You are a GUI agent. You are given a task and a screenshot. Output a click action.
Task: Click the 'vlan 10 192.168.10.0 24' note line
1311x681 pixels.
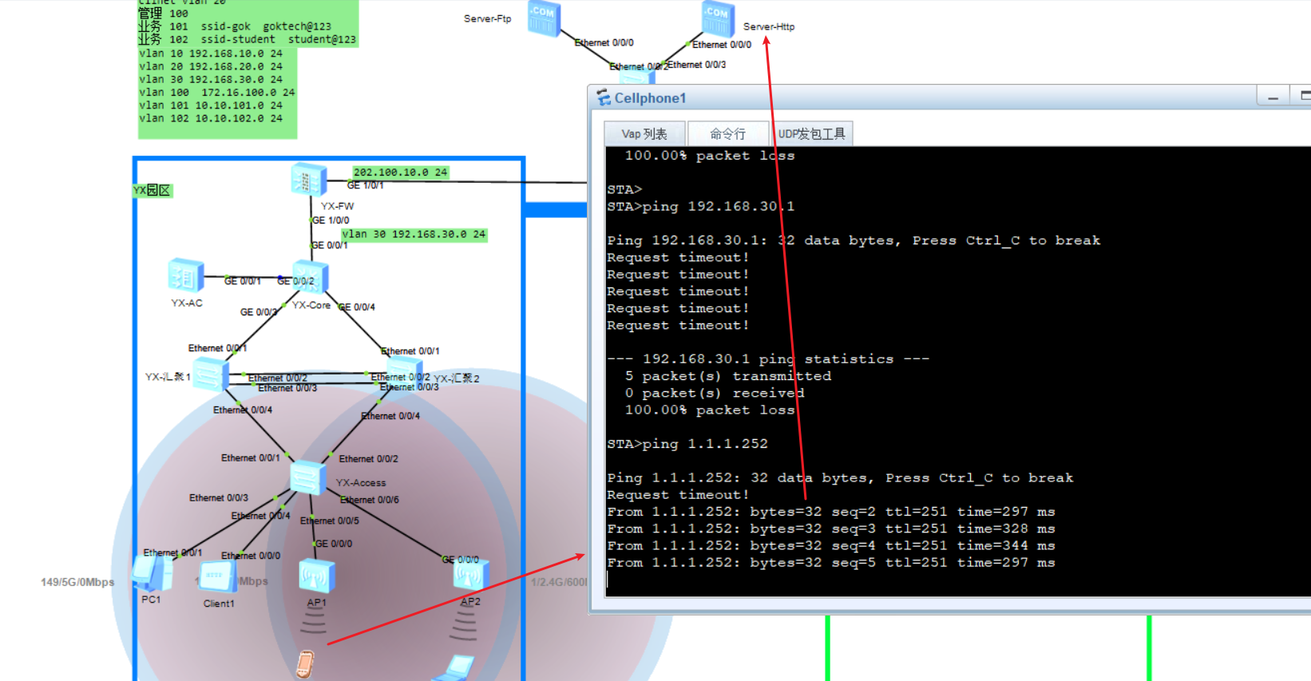(211, 53)
